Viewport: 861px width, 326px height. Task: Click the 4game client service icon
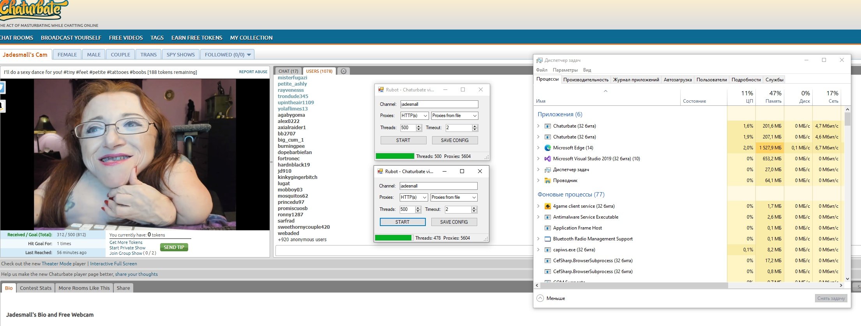click(547, 206)
